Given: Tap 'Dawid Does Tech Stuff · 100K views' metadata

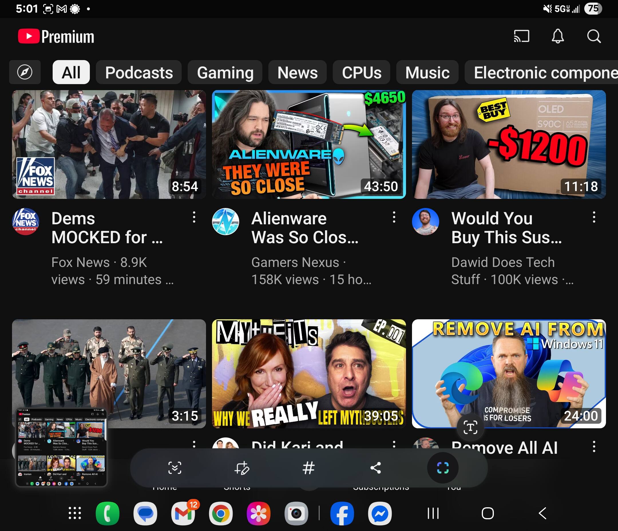Looking at the screenshot, I should tap(512, 271).
